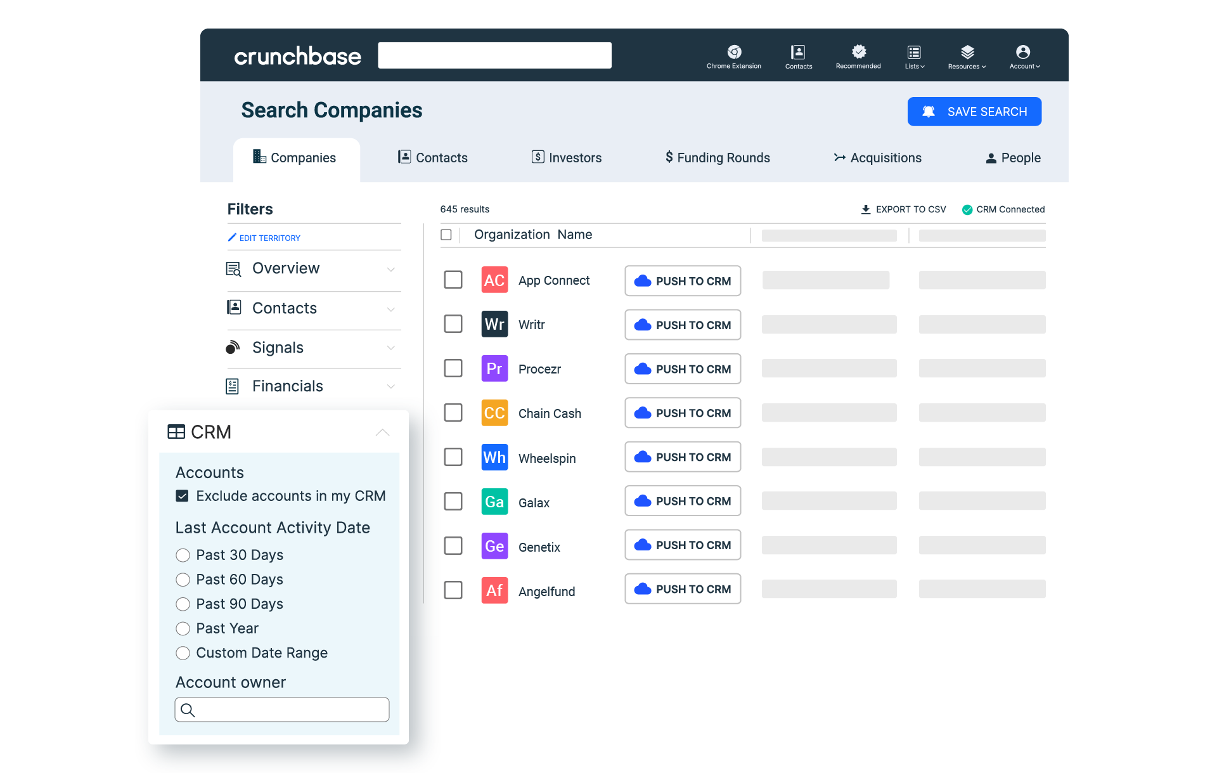
Task: Check the App Connect row checkbox
Action: coord(453,280)
